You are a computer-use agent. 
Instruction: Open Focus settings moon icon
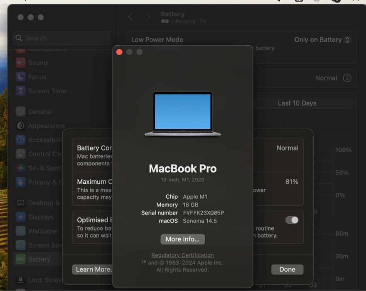point(20,77)
